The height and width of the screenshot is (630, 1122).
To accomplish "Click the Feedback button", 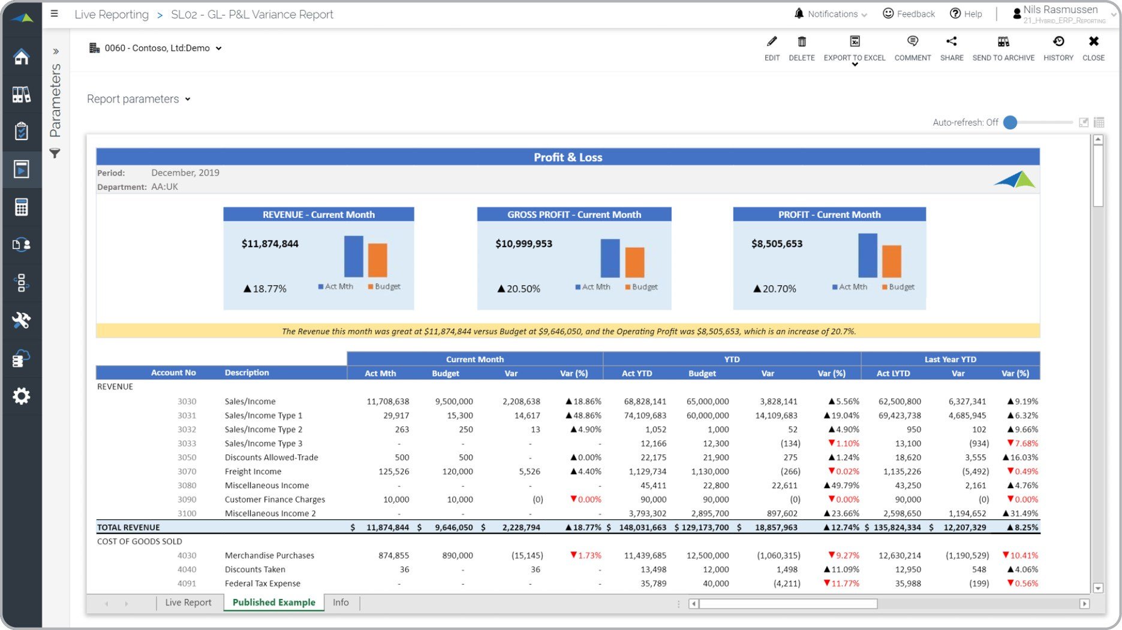I will 909,14.
